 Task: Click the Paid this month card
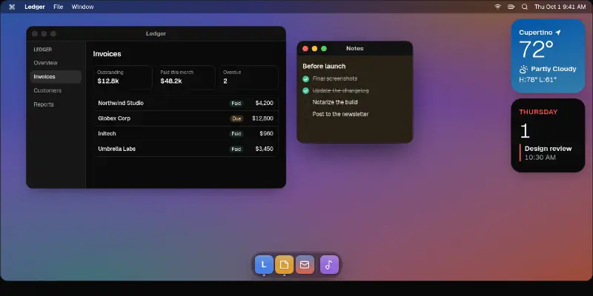click(186, 78)
